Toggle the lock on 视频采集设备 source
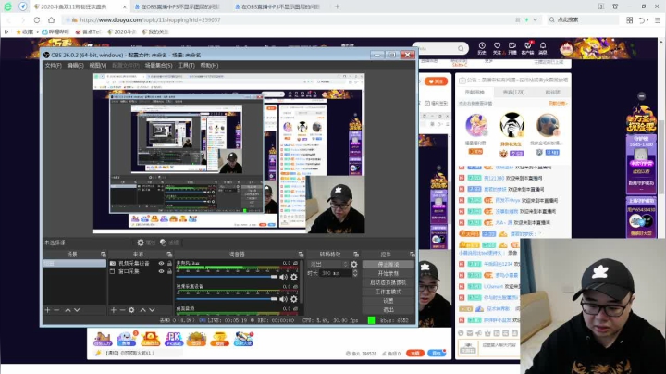This screenshot has width=666, height=374. [169, 263]
